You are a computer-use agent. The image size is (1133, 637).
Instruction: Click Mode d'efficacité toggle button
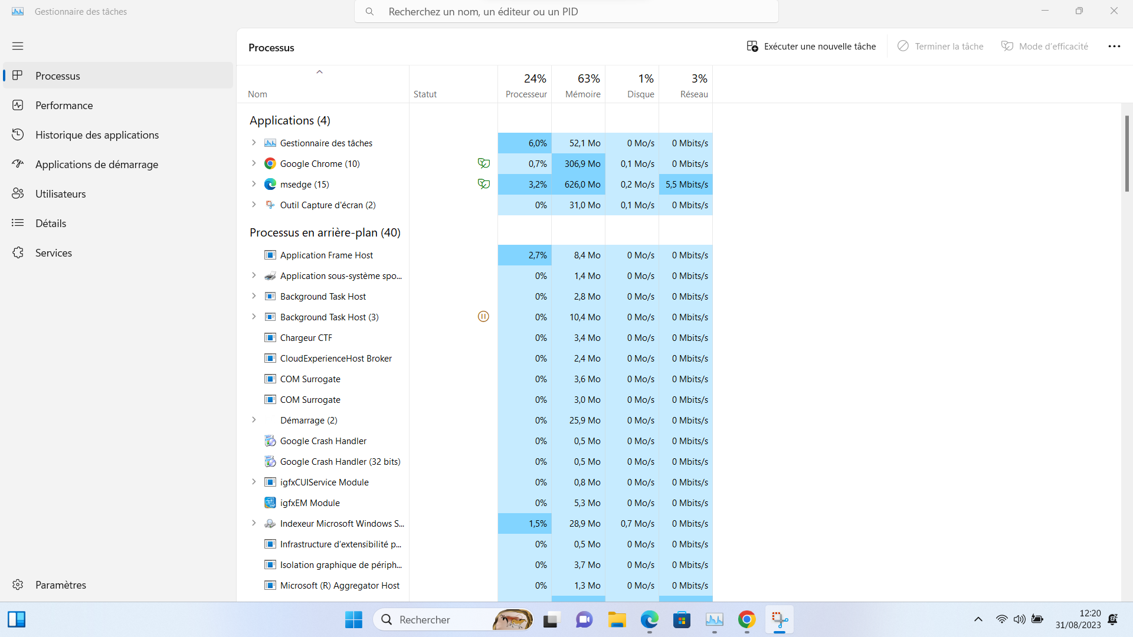tap(1044, 47)
